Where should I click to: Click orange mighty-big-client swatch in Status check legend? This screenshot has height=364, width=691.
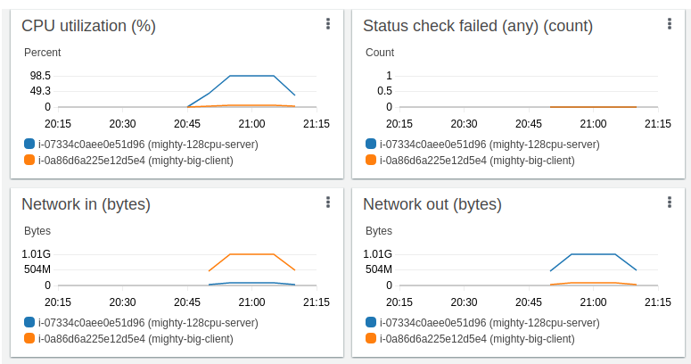pyautogui.click(x=372, y=161)
